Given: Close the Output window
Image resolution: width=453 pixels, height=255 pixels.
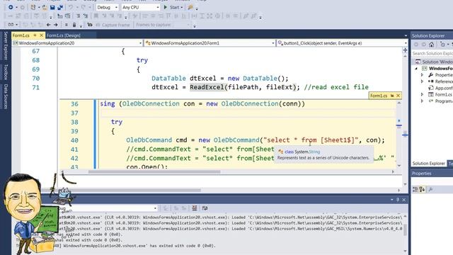Looking at the screenshot, I should click(404, 200).
